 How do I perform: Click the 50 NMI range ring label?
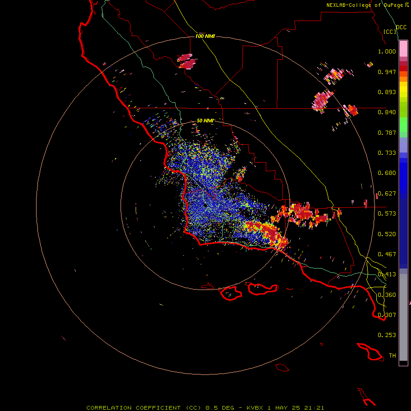point(205,121)
